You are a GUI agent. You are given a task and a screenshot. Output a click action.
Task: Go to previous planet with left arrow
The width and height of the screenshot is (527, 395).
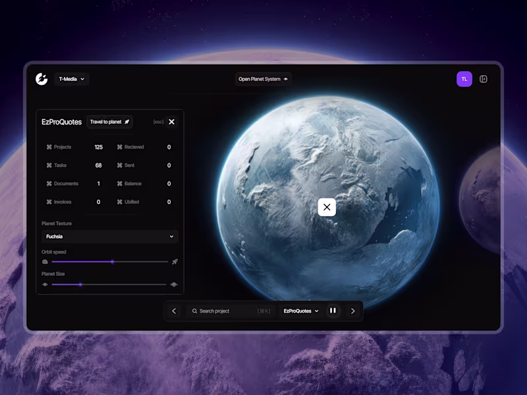[174, 311]
